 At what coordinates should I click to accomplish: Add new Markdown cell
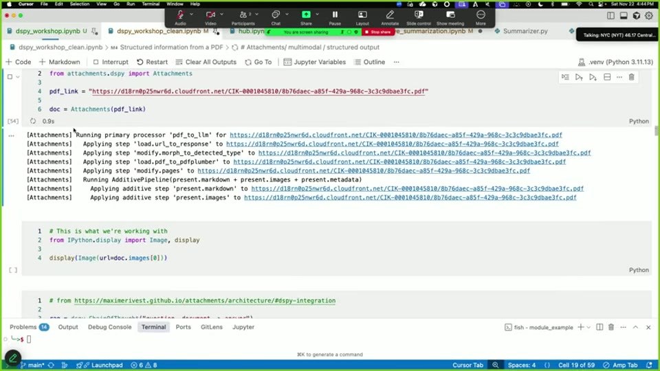click(59, 62)
